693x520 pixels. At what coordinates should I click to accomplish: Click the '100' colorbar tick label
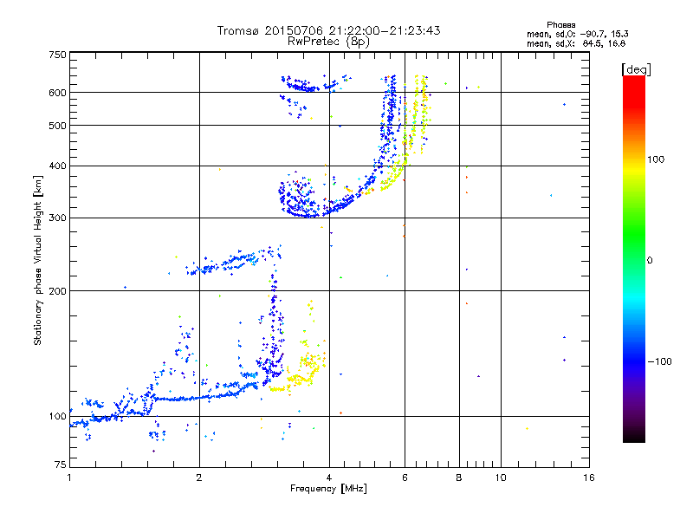[x=656, y=159]
